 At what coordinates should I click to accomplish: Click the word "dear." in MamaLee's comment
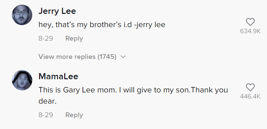pyautogui.click(x=47, y=101)
